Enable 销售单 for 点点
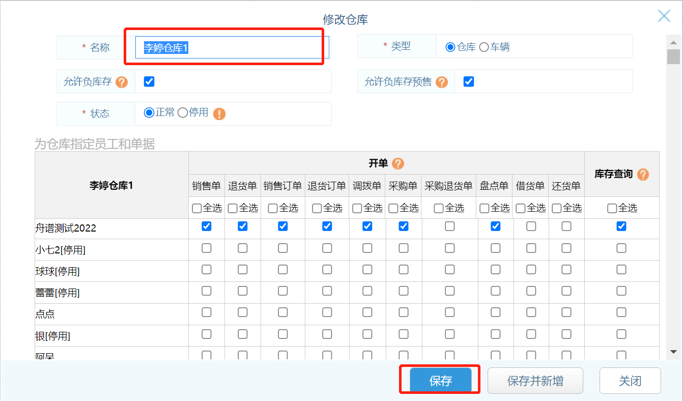This screenshot has width=683, height=401. pos(206,312)
